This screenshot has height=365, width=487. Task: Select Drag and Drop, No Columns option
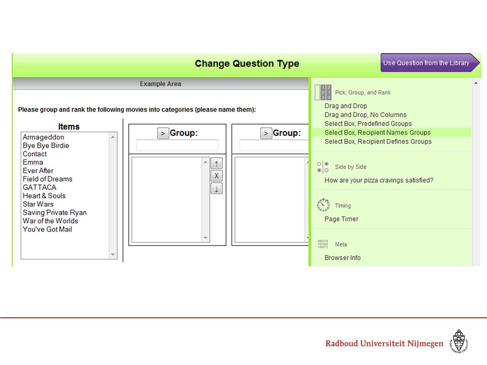(365, 115)
